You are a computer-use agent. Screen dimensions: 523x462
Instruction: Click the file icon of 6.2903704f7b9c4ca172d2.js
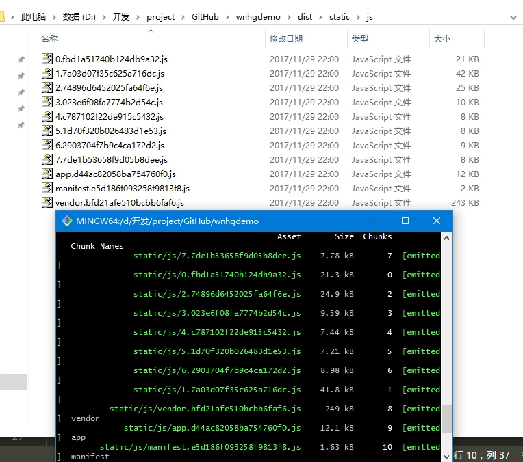click(x=47, y=145)
